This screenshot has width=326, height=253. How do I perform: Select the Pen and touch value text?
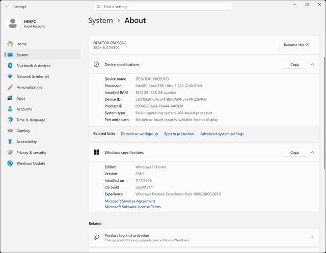pyautogui.click(x=177, y=120)
